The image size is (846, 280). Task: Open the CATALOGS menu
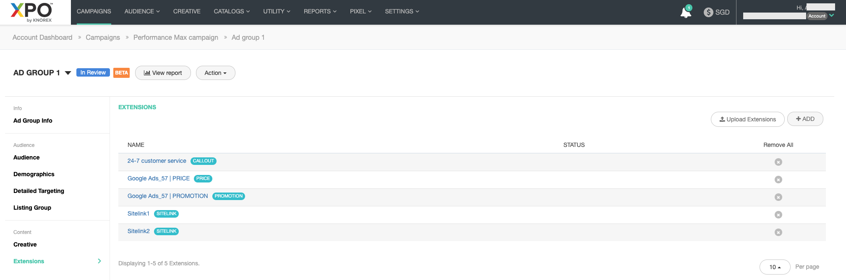point(232,11)
